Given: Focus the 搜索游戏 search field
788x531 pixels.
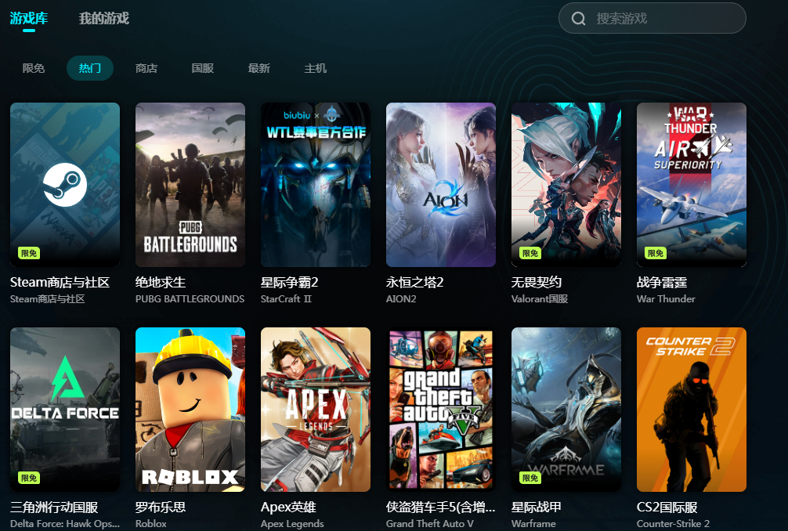Looking at the screenshot, I should click(x=652, y=19).
